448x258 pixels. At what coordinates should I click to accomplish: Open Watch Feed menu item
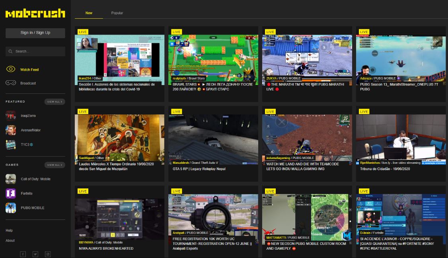point(29,70)
